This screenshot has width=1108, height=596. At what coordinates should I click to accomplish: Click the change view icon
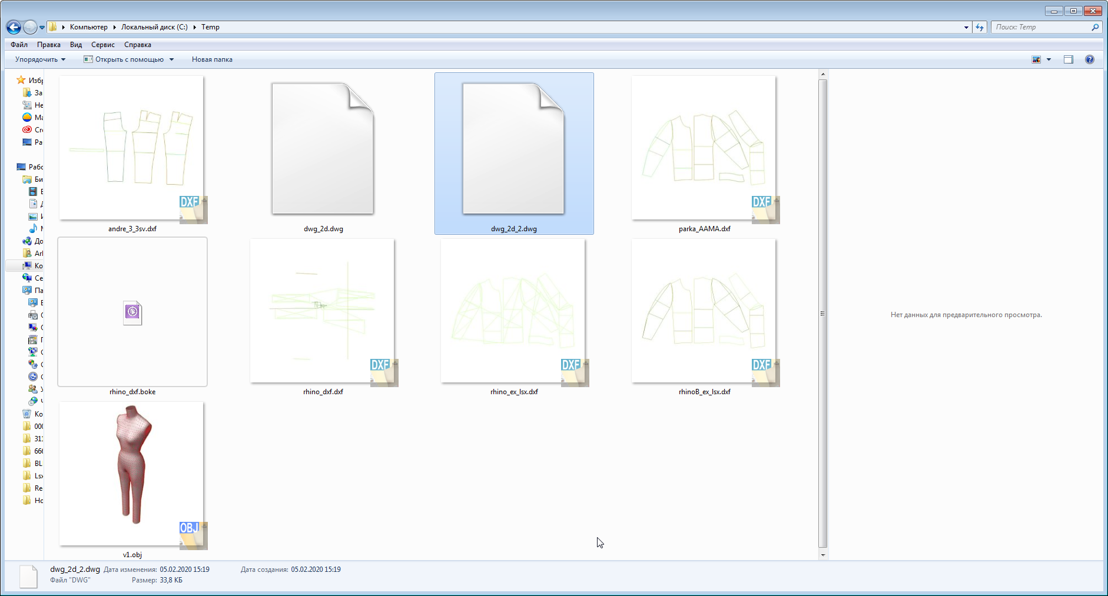[x=1036, y=59]
